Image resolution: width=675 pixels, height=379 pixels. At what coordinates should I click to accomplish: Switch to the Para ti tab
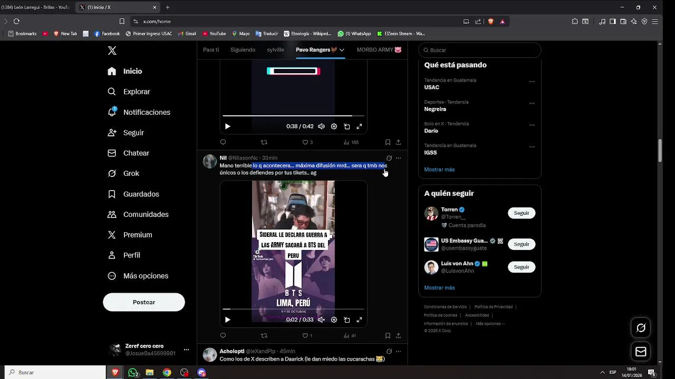[211, 49]
